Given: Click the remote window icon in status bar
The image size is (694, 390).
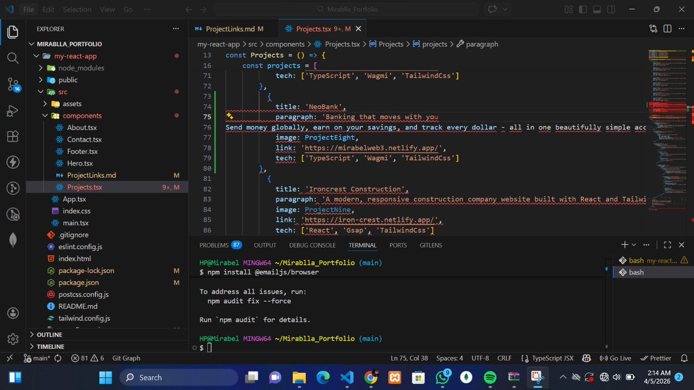Looking at the screenshot, I should click(x=9, y=358).
